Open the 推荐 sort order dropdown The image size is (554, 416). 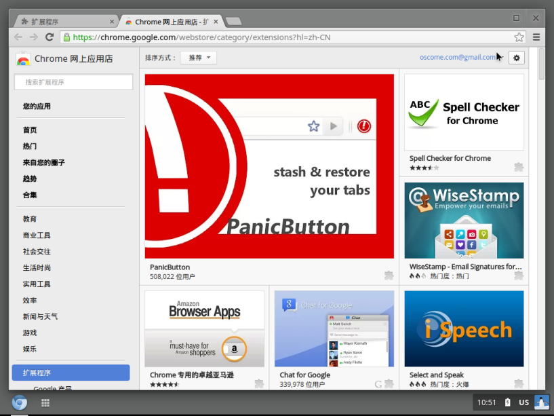198,58
